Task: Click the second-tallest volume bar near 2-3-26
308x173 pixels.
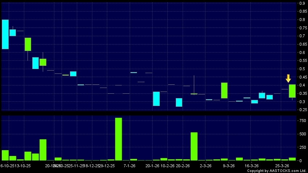Action: coord(194,146)
